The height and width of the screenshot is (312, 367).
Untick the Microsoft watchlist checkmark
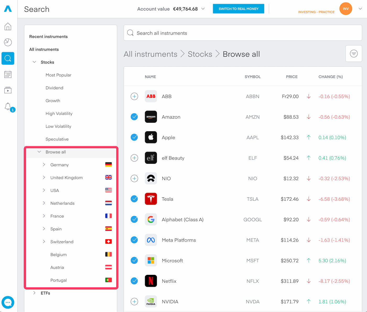pos(134,260)
